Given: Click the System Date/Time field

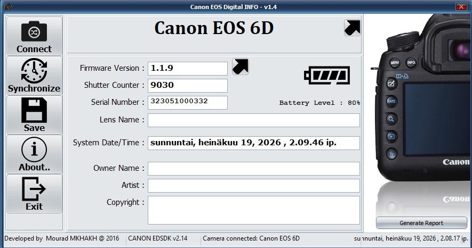Looking at the screenshot, I should pos(254,143).
